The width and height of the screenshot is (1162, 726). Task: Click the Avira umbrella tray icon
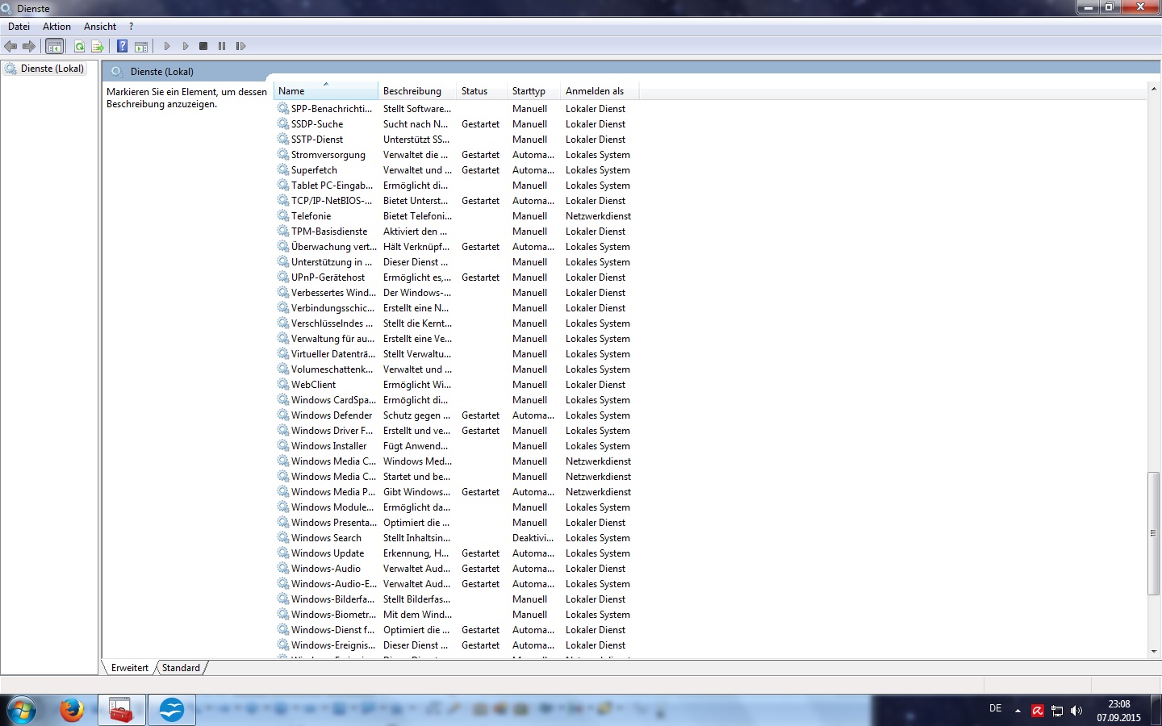tap(1038, 711)
